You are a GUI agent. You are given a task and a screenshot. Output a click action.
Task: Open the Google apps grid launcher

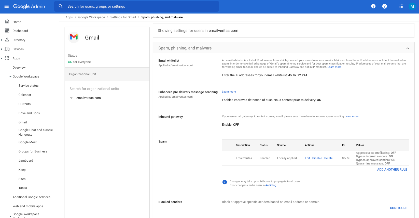(x=401, y=6)
